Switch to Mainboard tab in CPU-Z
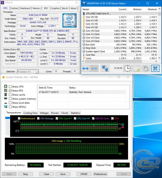This screenshot has width=162, height=178. coord(25,8)
